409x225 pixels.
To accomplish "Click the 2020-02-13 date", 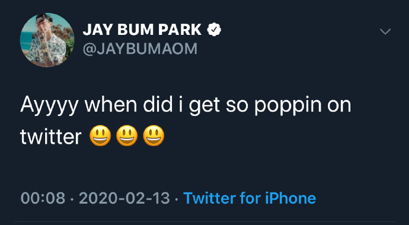I will coord(124,198).
